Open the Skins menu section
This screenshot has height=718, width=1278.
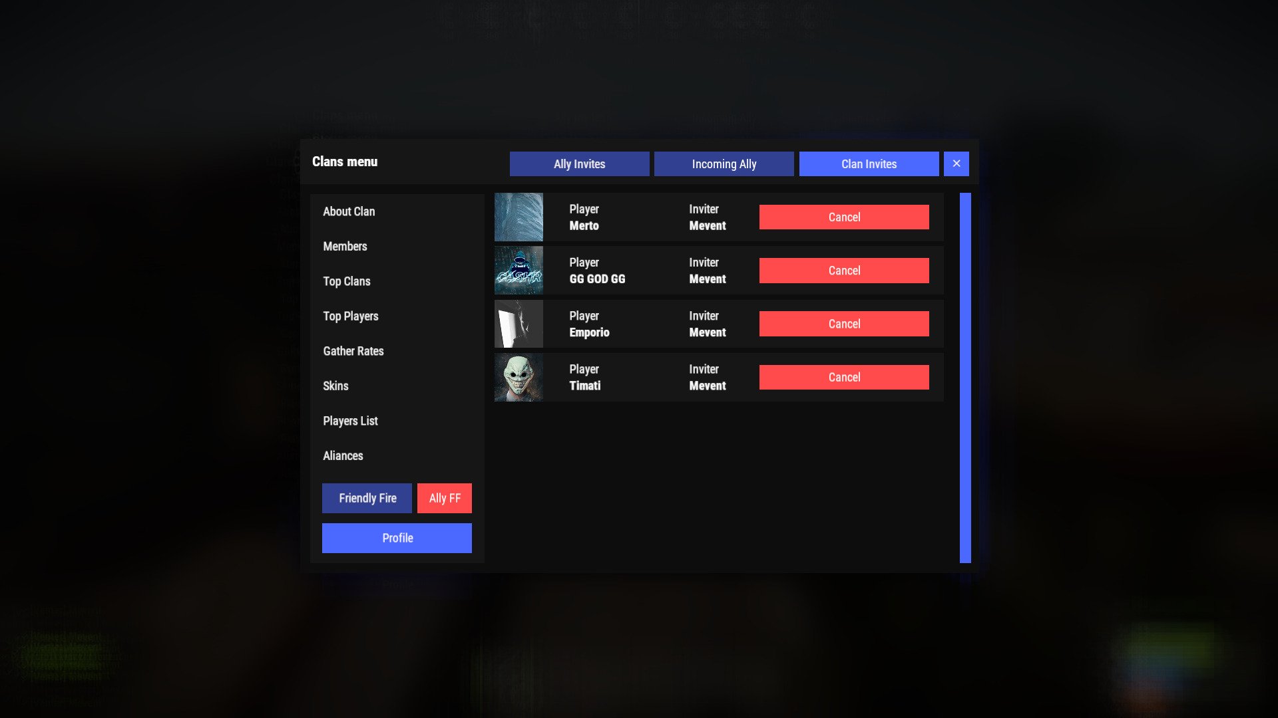coord(336,386)
